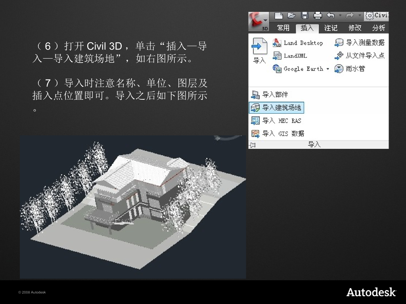Viewport: 406px width, 304px height.
Task: Click the 雨水管 storm sewers icon
Action: (339, 69)
